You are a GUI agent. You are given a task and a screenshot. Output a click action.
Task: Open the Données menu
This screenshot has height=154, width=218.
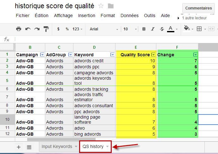129,15
